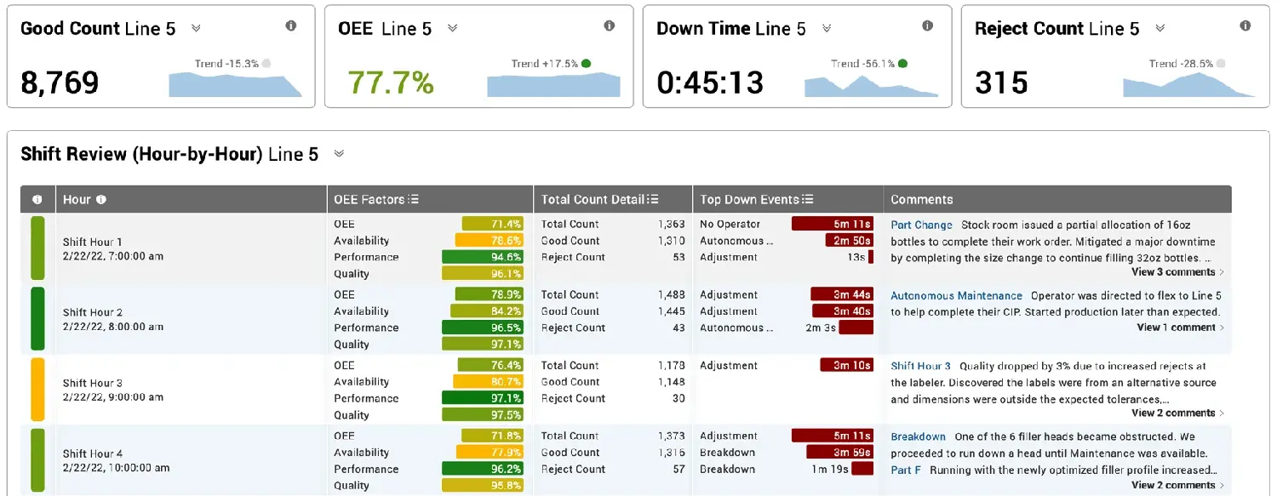Click the Reject Count trend sparkline
The image size is (1277, 496).
pos(1190,84)
